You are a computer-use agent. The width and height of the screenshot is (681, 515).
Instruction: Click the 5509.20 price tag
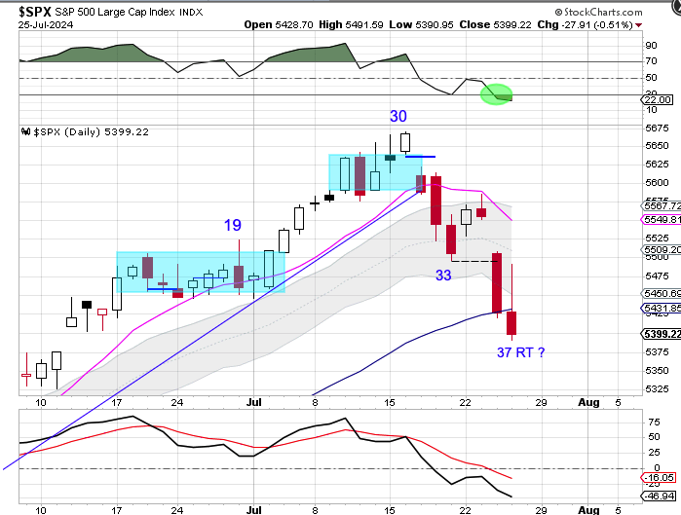coord(662,250)
